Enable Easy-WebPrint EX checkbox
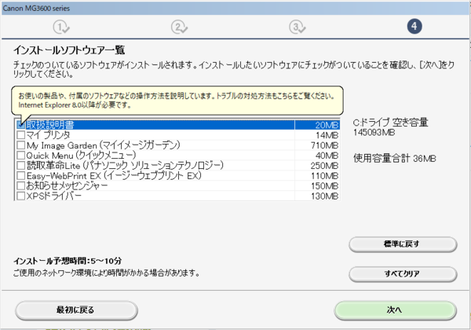Image resolution: width=471 pixels, height=330 pixels. point(20,175)
